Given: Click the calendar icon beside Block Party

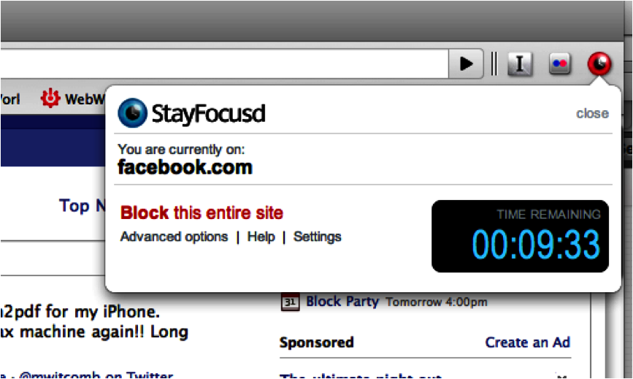Looking at the screenshot, I should tap(290, 302).
